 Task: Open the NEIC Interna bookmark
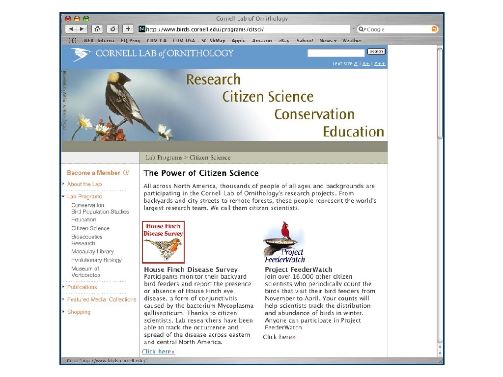tap(99, 40)
